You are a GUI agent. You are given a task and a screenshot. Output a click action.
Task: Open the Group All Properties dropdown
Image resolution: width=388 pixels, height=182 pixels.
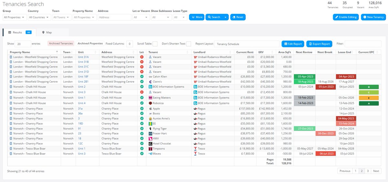click(14, 17)
